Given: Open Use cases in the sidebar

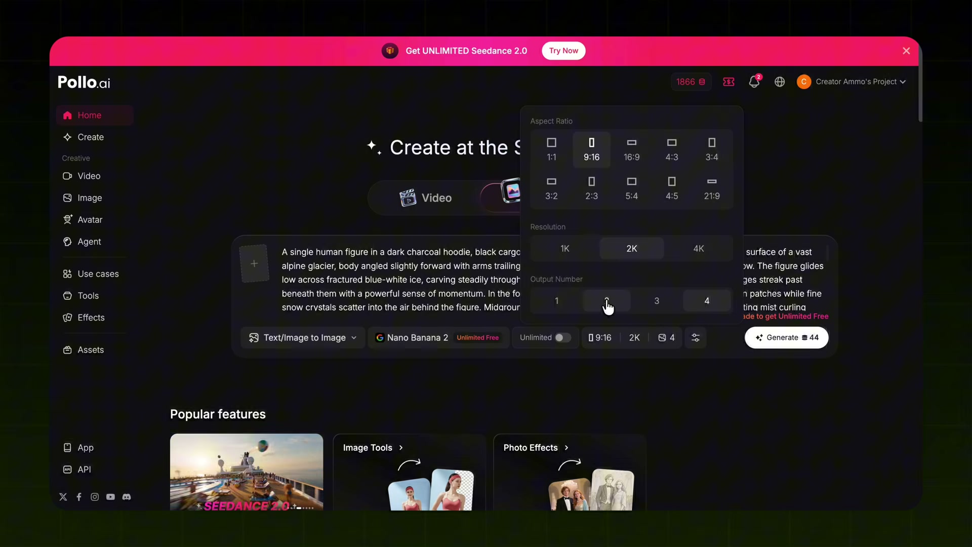Looking at the screenshot, I should click(x=95, y=274).
